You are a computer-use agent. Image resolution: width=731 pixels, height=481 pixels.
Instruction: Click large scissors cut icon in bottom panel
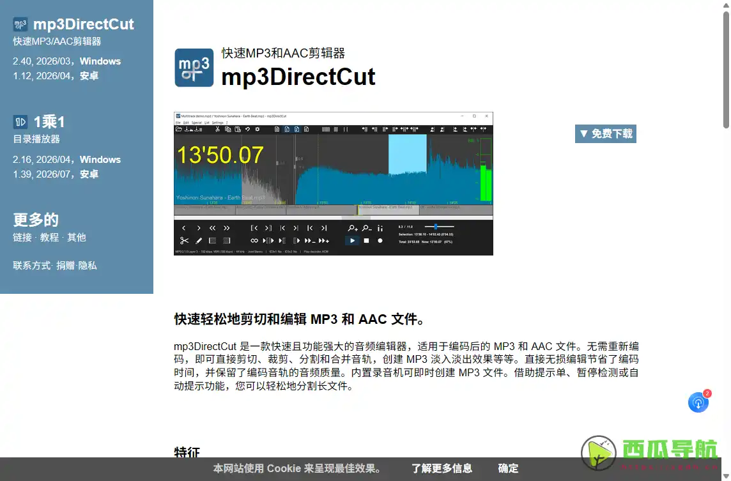click(x=184, y=240)
